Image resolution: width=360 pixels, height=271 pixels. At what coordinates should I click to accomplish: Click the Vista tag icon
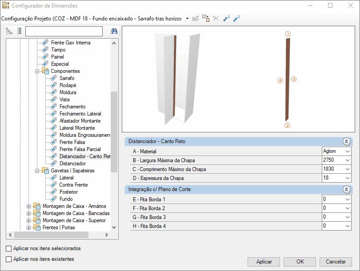point(54,100)
